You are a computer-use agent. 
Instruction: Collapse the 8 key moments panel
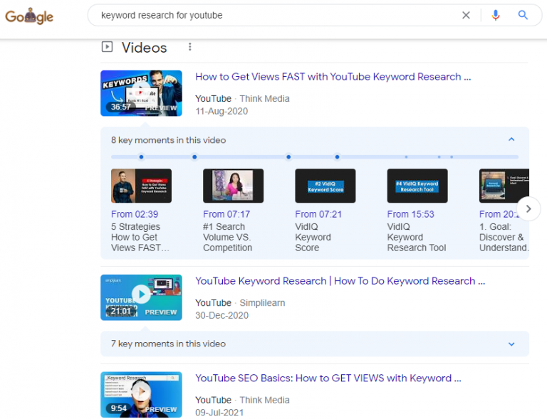(x=511, y=139)
